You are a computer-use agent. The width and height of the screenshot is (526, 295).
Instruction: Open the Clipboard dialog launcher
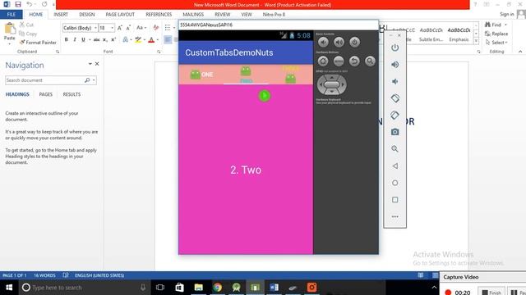[x=58, y=52]
